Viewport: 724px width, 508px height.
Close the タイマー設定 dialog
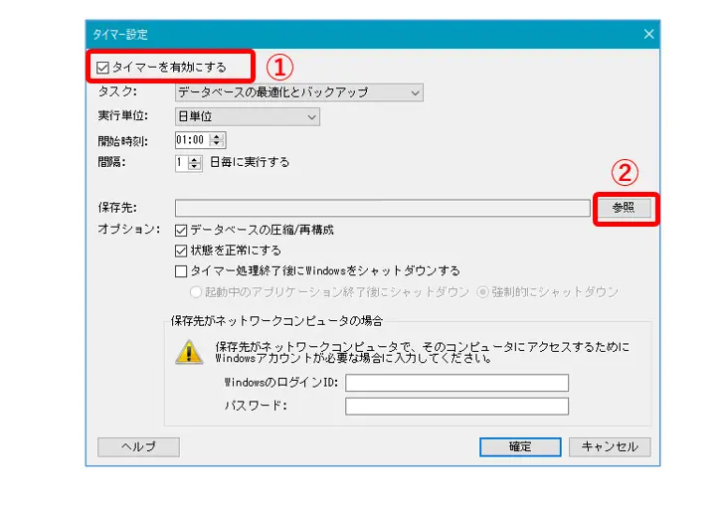click(x=648, y=34)
